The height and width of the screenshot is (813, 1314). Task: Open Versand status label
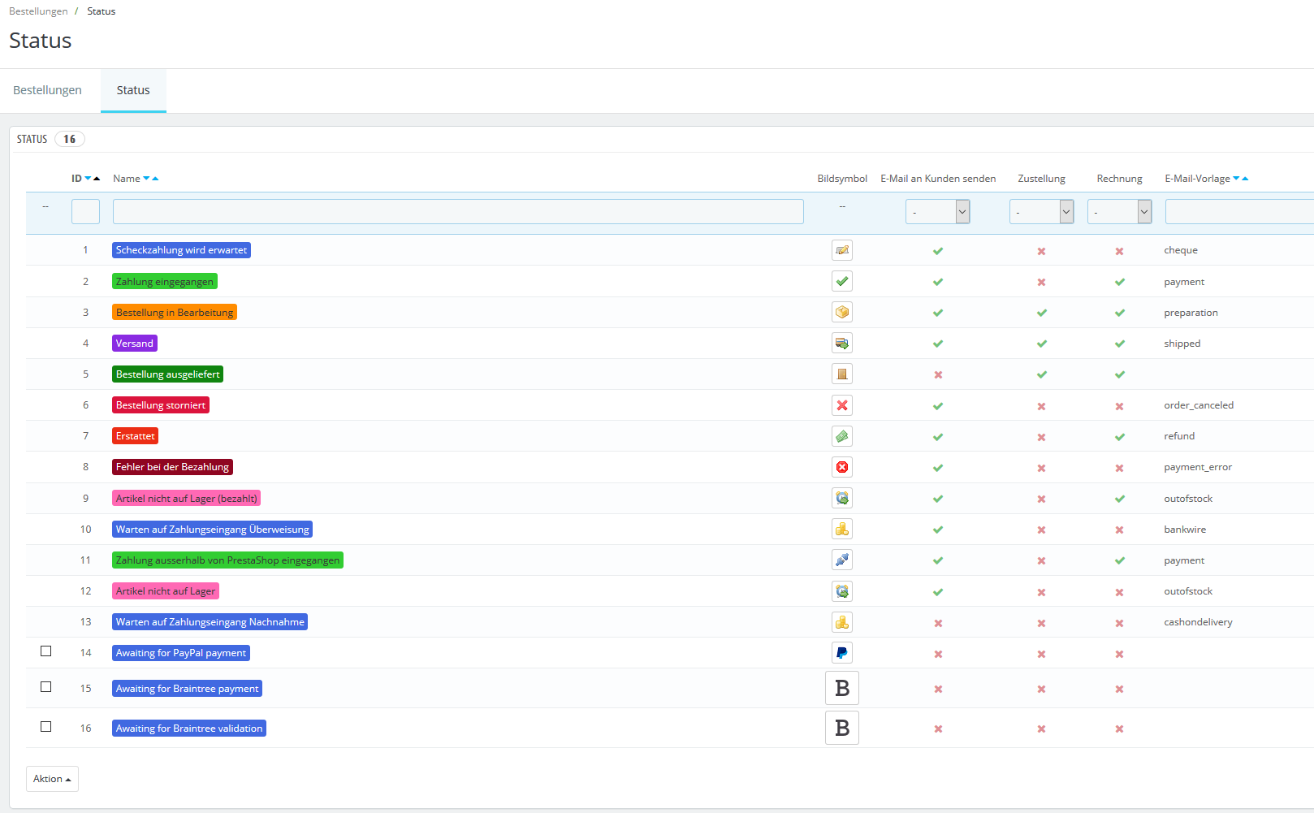(x=135, y=344)
